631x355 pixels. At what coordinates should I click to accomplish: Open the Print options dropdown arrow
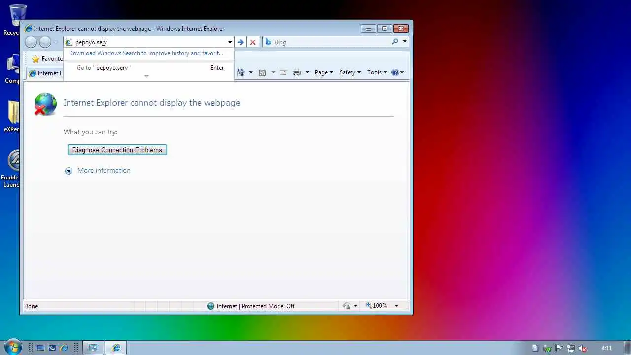click(x=307, y=72)
